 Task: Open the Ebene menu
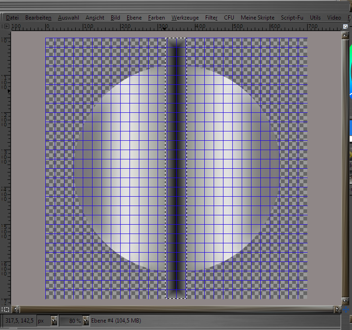[x=134, y=18]
